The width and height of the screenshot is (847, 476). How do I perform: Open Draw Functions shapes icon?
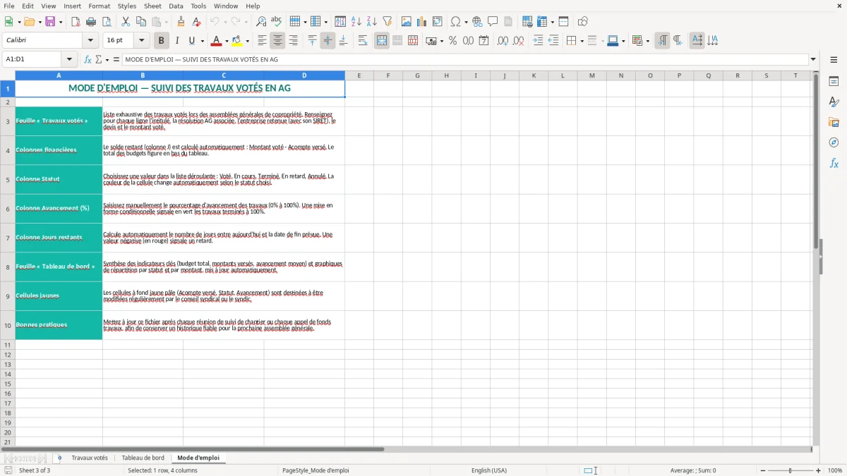[x=583, y=22]
